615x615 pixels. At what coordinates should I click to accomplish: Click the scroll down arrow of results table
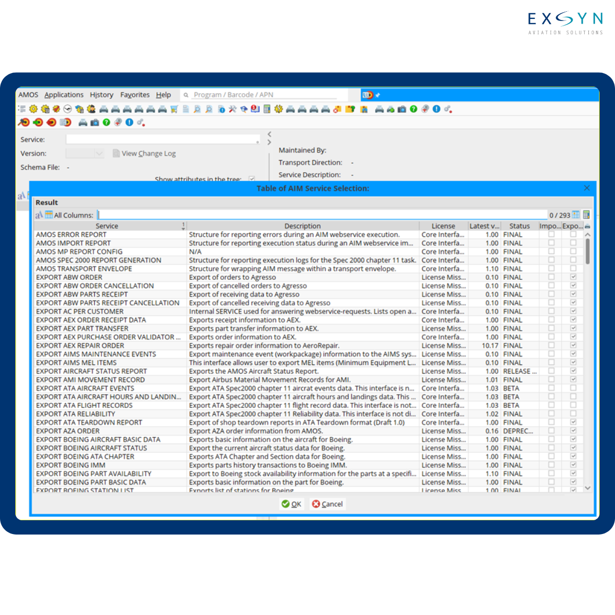587,488
